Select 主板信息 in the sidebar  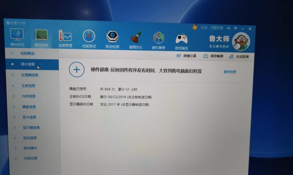coord(29,86)
